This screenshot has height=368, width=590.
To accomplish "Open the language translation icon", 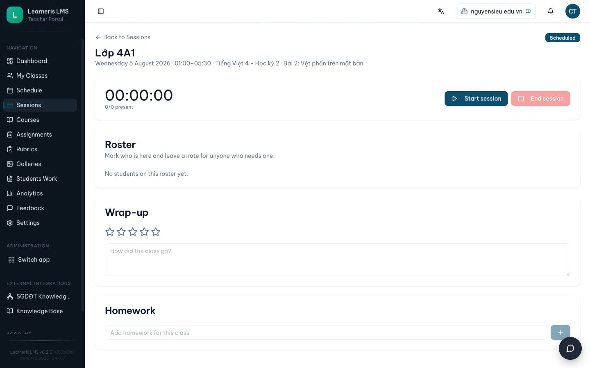I will click(441, 11).
